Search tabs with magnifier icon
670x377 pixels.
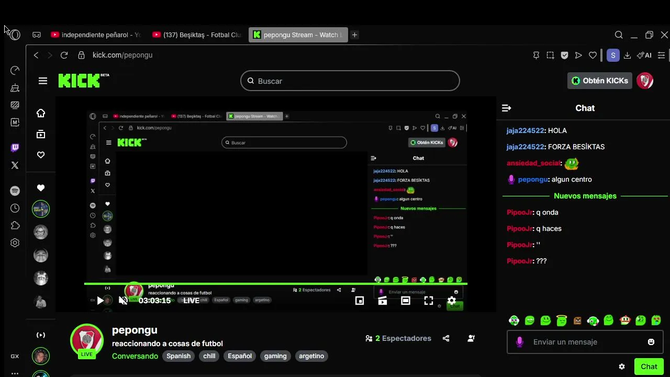coord(619,35)
